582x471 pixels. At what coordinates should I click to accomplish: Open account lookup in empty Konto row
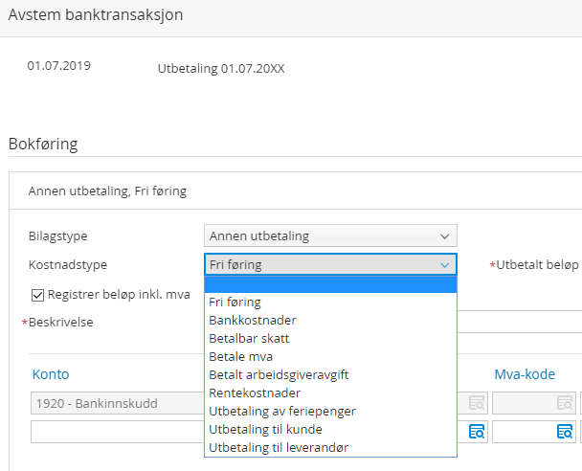pyautogui.click(x=476, y=432)
